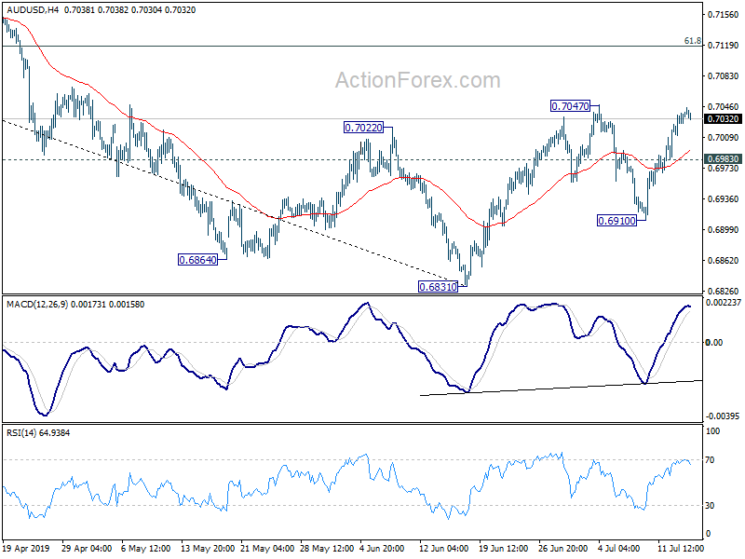Click the 11 Jul 12:00 date label

click(x=681, y=548)
